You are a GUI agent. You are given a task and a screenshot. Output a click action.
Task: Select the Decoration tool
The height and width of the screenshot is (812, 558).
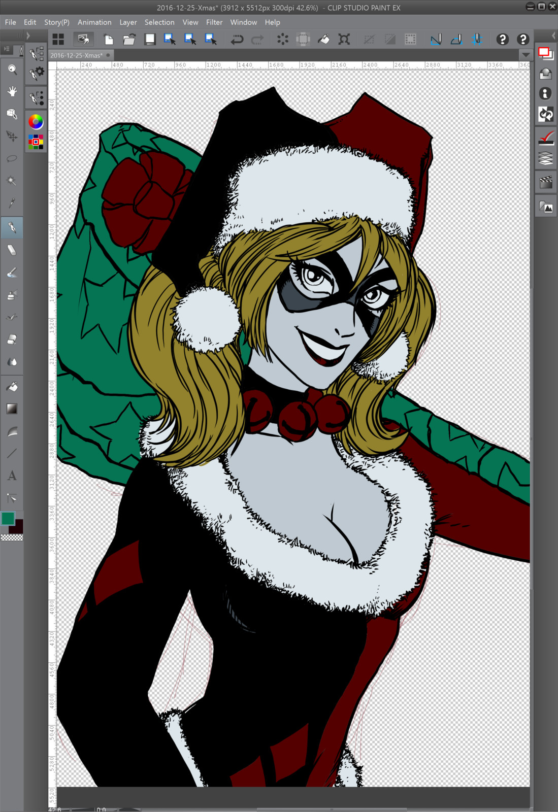(x=12, y=317)
